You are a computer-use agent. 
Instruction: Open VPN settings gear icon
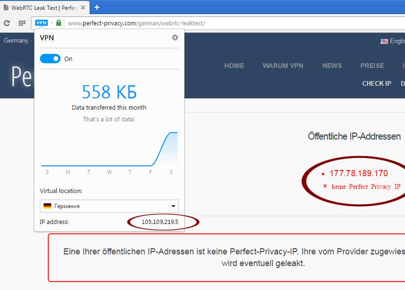tap(175, 38)
